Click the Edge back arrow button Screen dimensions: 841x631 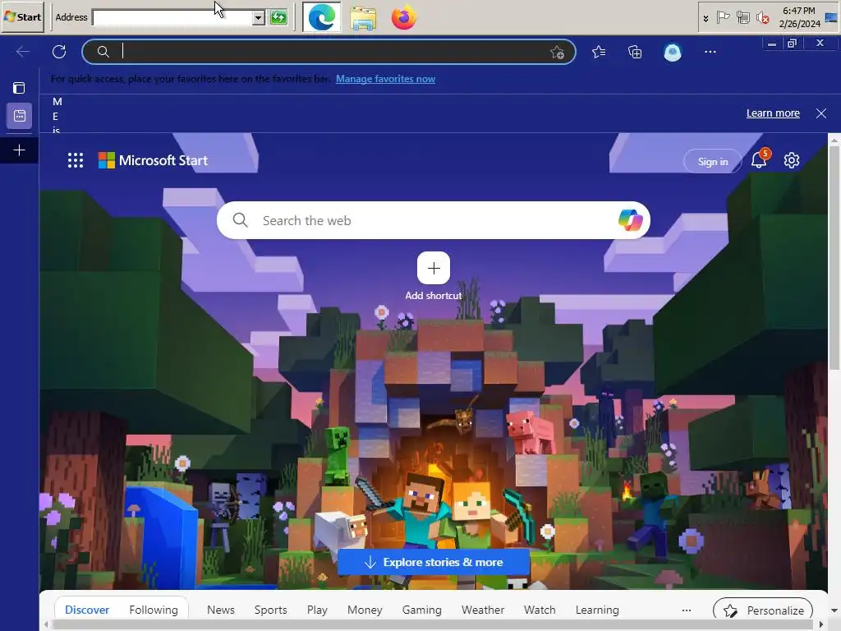tap(22, 52)
